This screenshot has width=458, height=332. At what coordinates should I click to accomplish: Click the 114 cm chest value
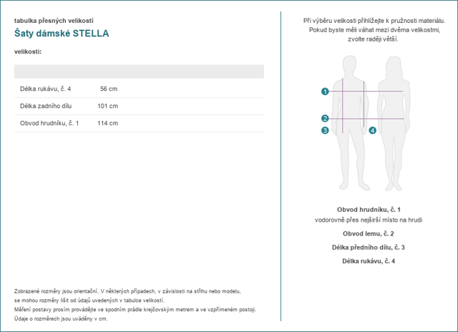[108, 123]
